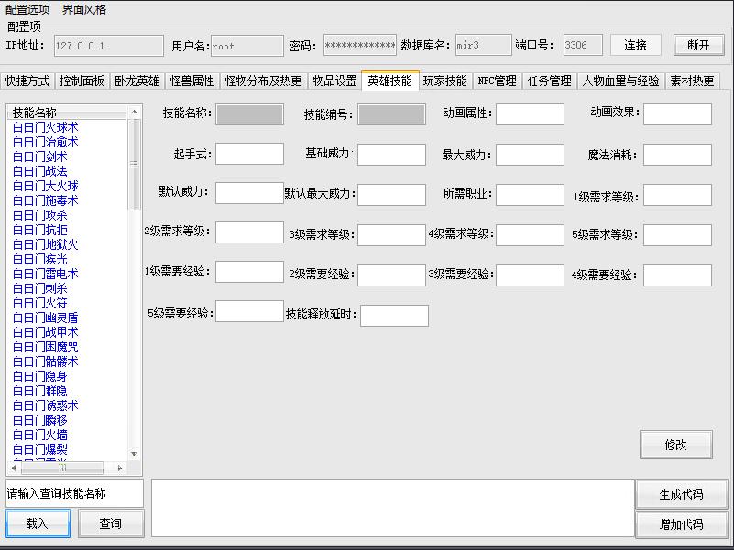Switch to the 控制面板 tab
This screenshot has height=550, width=734.
tap(82, 81)
